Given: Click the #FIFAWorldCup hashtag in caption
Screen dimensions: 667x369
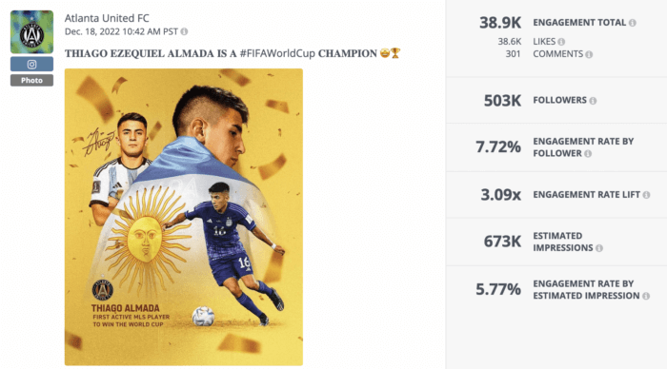Looking at the screenshot, I should tap(277, 53).
